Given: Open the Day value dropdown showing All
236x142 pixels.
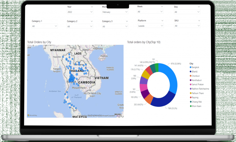Looking at the screenshot, I should coord(187,12).
